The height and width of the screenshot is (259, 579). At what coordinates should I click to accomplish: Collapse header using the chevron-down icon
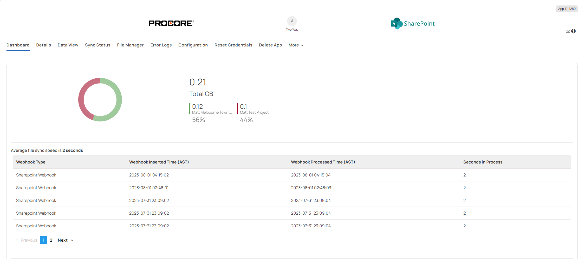click(568, 31)
